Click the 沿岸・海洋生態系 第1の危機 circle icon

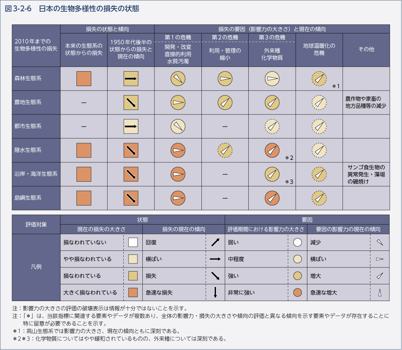(178, 174)
